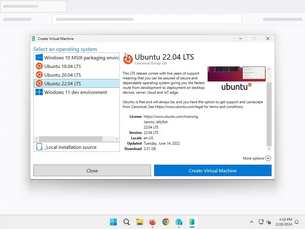Minimize the Create Virtual Machine dialog
Screen dimensions: 305x229
[241, 38]
